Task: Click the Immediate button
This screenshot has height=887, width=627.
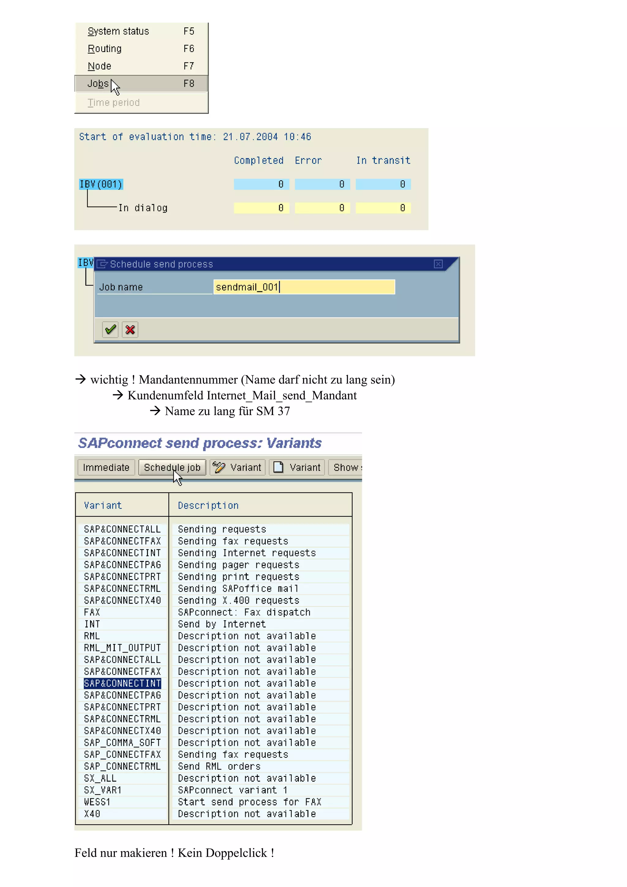Action: tap(106, 467)
